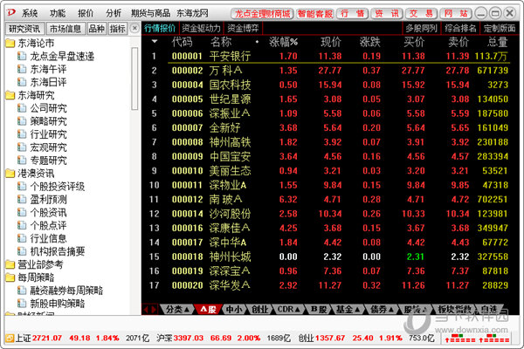The image size is (524, 349).
Task: Click the status bar icon left of 上证
Action: tap(10, 339)
